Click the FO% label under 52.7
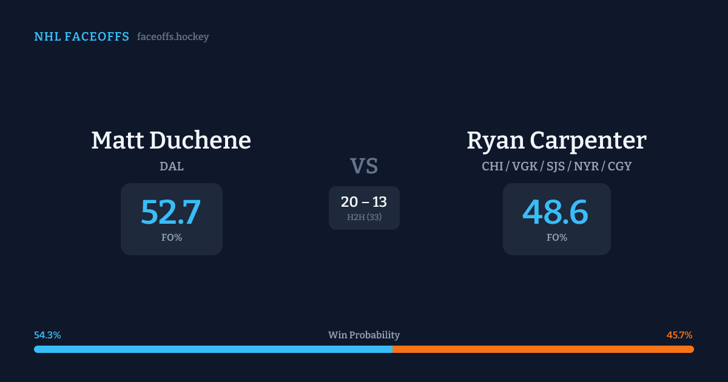The width and height of the screenshot is (728, 382). (172, 238)
